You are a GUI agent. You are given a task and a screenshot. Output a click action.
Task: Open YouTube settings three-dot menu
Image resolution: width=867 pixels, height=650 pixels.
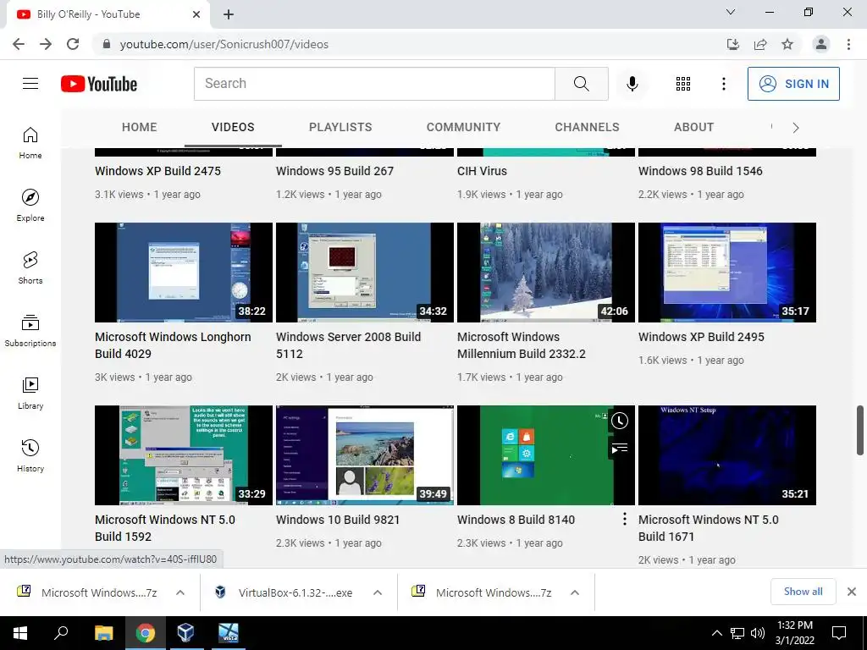723,84
